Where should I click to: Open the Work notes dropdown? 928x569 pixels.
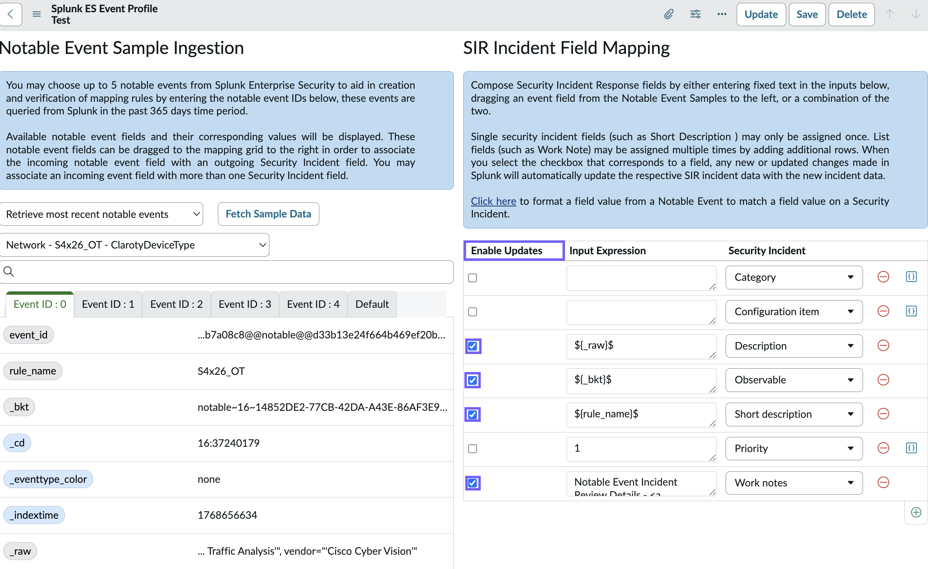[x=794, y=483]
